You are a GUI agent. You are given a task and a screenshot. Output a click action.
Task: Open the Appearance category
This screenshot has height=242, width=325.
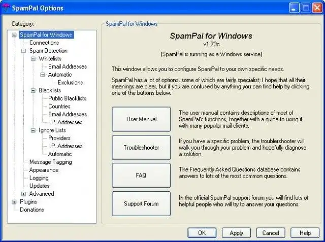point(44,170)
